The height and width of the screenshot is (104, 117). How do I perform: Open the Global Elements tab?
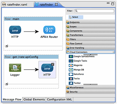tap(34, 99)
